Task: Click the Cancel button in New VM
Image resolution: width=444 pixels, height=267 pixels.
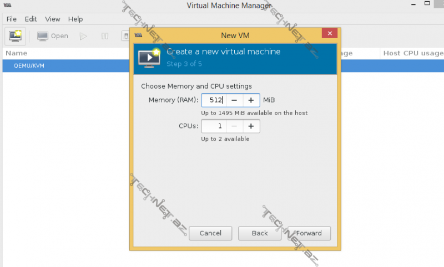Action: (x=210, y=233)
